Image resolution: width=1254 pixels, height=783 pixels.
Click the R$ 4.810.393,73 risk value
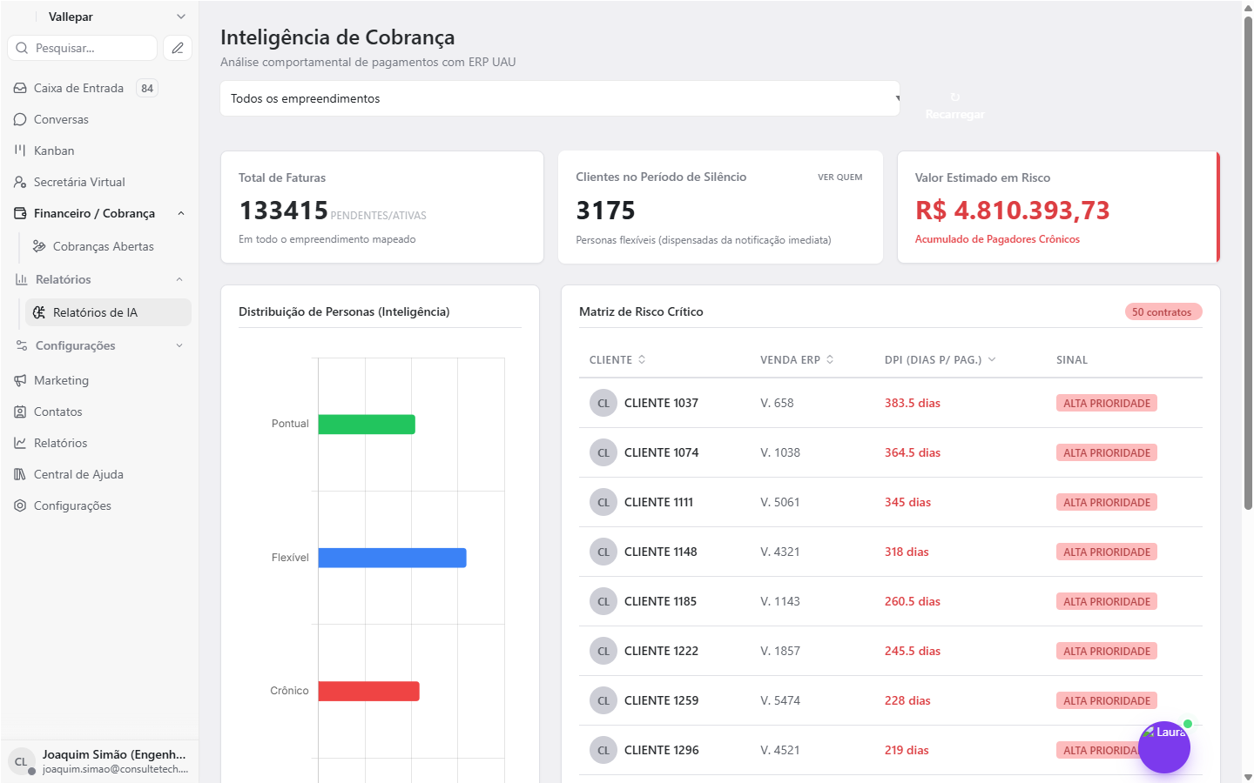point(1013,210)
